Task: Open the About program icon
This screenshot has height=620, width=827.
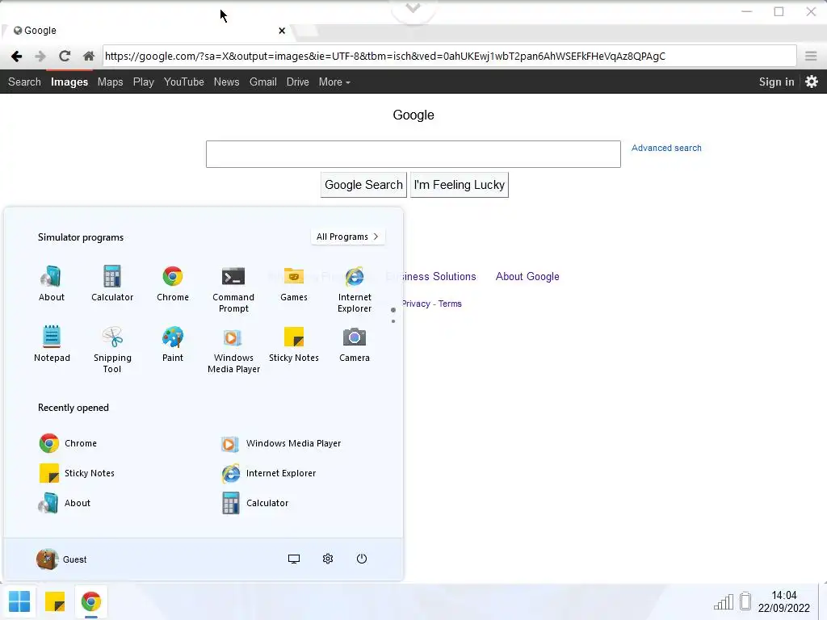Action: tap(51, 283)
